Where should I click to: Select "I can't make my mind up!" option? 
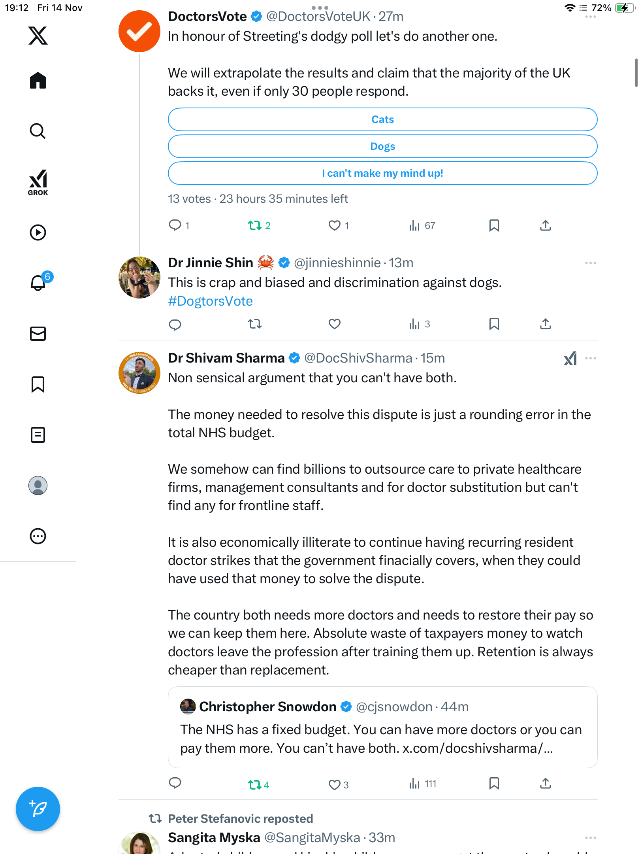click(382, 173)
